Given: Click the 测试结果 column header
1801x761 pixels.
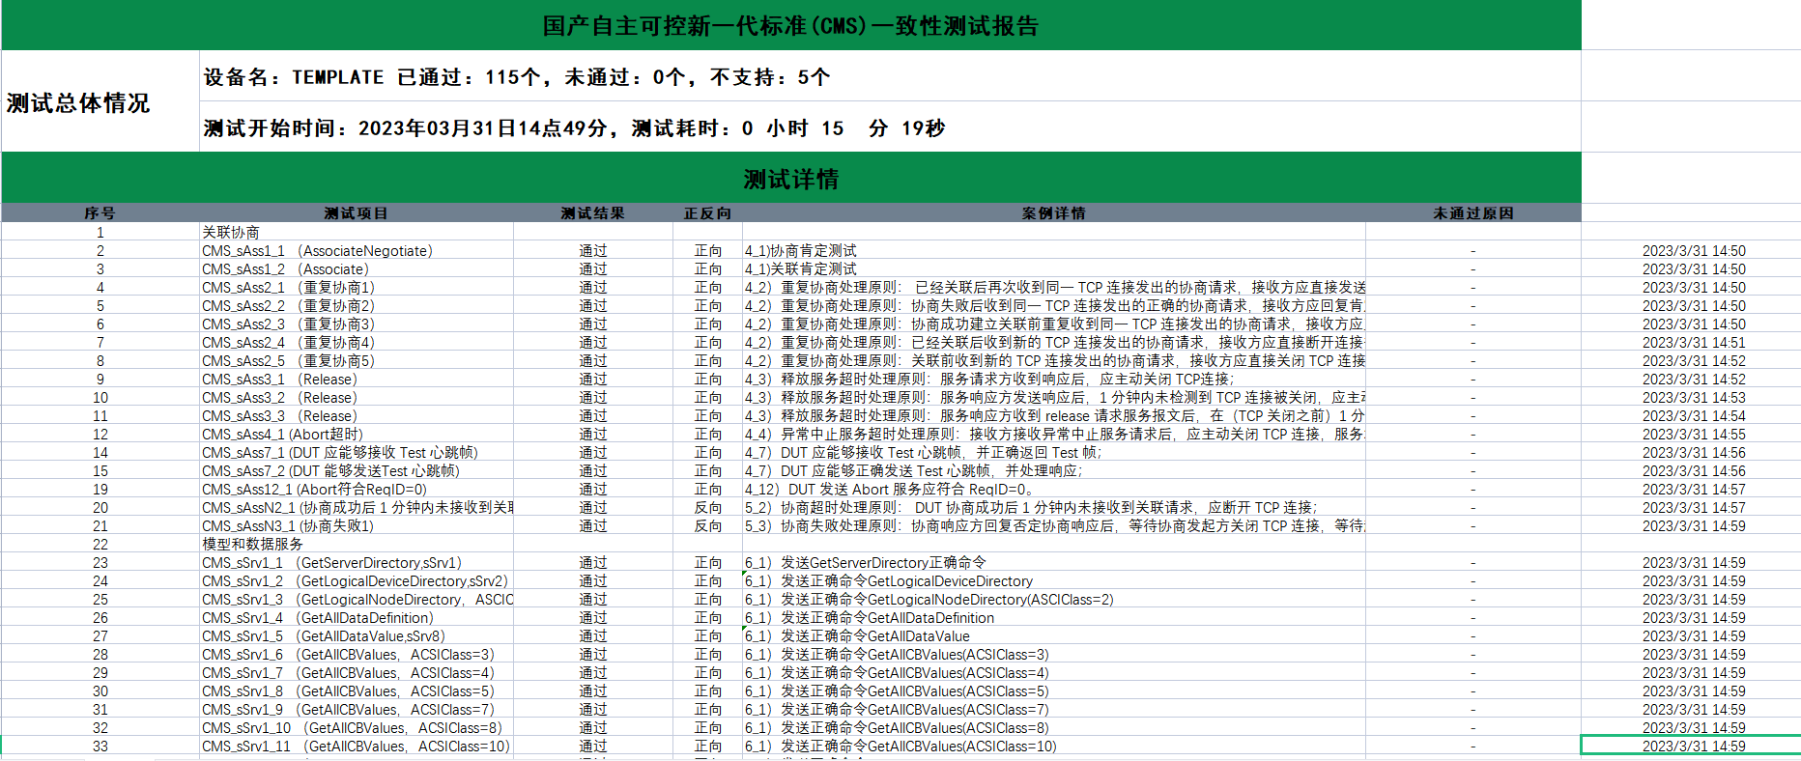Looking at the screenshot, I should tap(593, 213).
